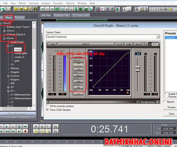Click the Load button in C1 plugin
The image size is (177, 147).
coord(129,44)
